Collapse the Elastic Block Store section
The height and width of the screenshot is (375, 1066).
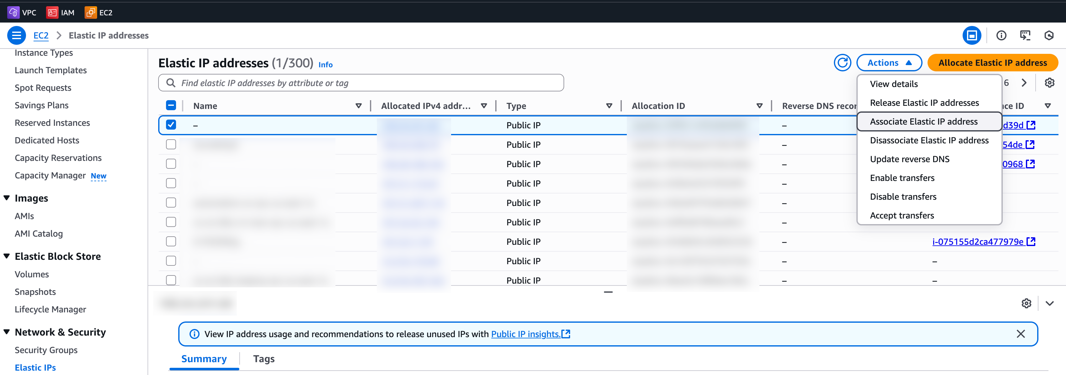click(x=6, y=256)
